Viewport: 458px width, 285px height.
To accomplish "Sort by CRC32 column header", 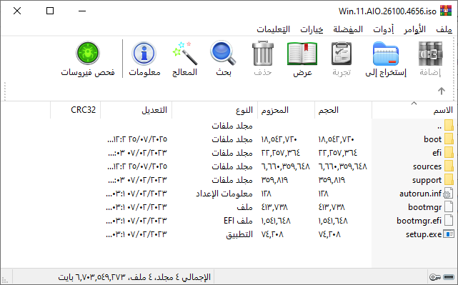I will pos(75,110).
